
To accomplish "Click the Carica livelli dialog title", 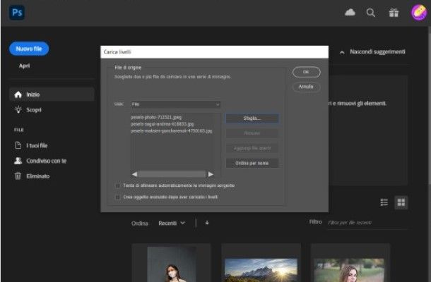I will pos(117,52).
